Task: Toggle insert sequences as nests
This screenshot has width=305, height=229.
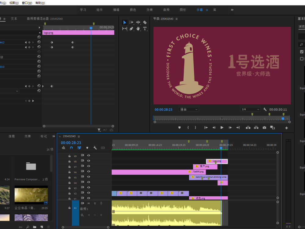Action: point(63,148)
